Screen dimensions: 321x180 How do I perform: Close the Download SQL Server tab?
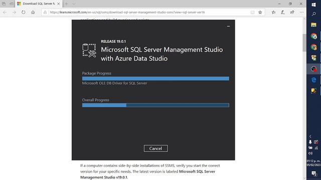coord(59,3)
